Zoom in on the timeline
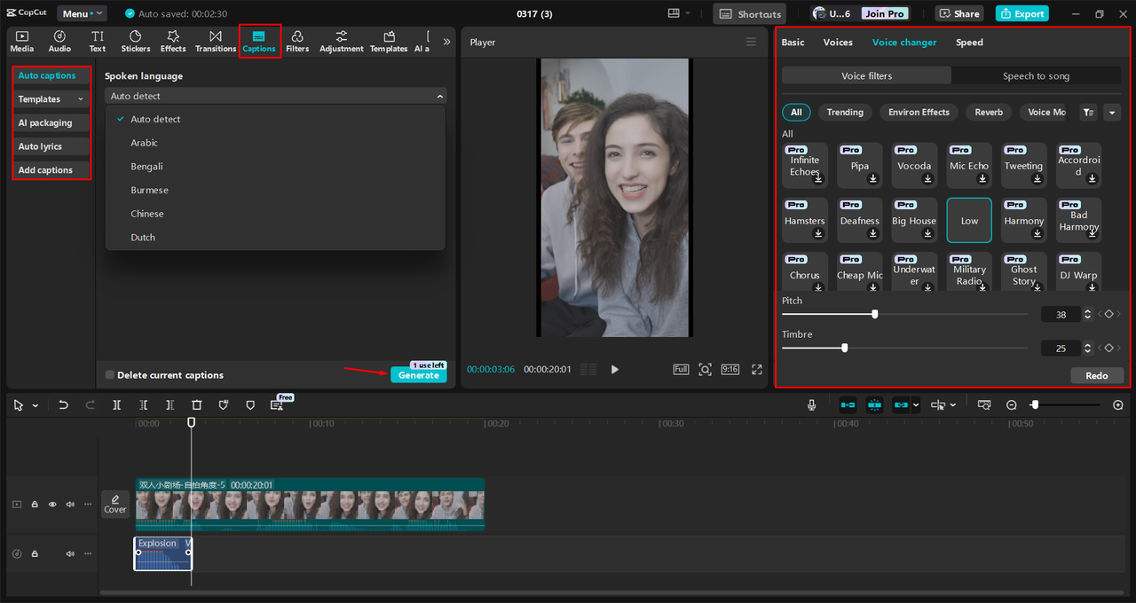The image size is (1136, 603). coord(1117,404)
